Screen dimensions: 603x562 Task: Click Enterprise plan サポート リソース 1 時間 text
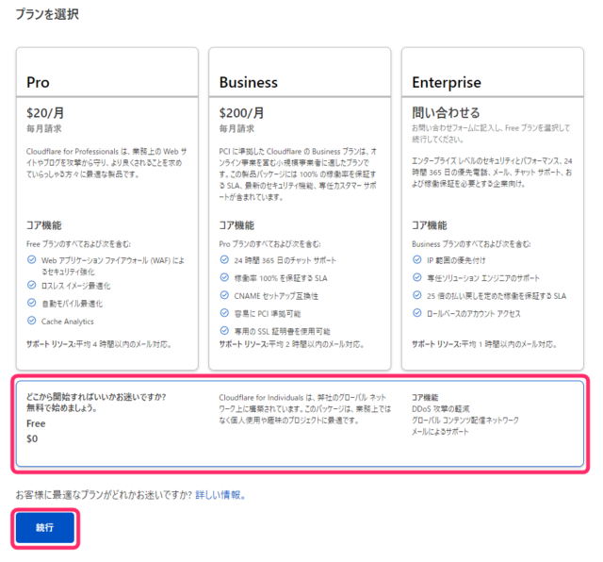coord(484,344)
